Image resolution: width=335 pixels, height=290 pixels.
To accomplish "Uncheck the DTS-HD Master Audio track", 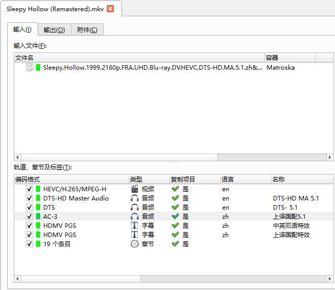I will pyautogui.click(x=29, y=198).
